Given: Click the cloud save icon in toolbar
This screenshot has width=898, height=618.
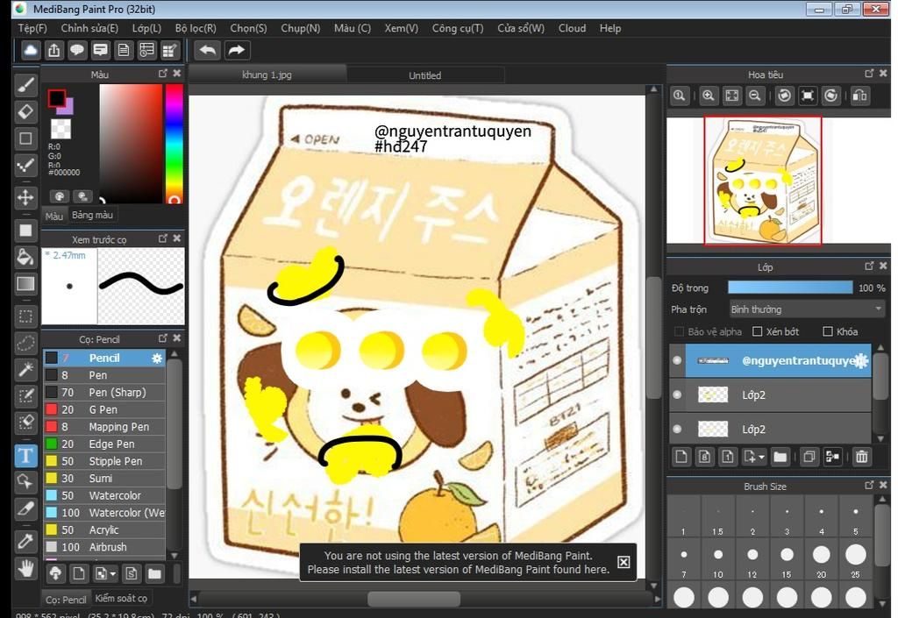Looking at the screenshot, I should click(x=31, y=50).
